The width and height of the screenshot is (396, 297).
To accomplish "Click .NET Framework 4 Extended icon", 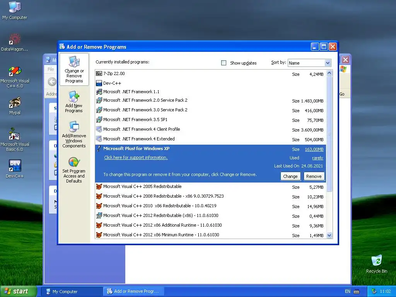I will [x=99, y=139].
